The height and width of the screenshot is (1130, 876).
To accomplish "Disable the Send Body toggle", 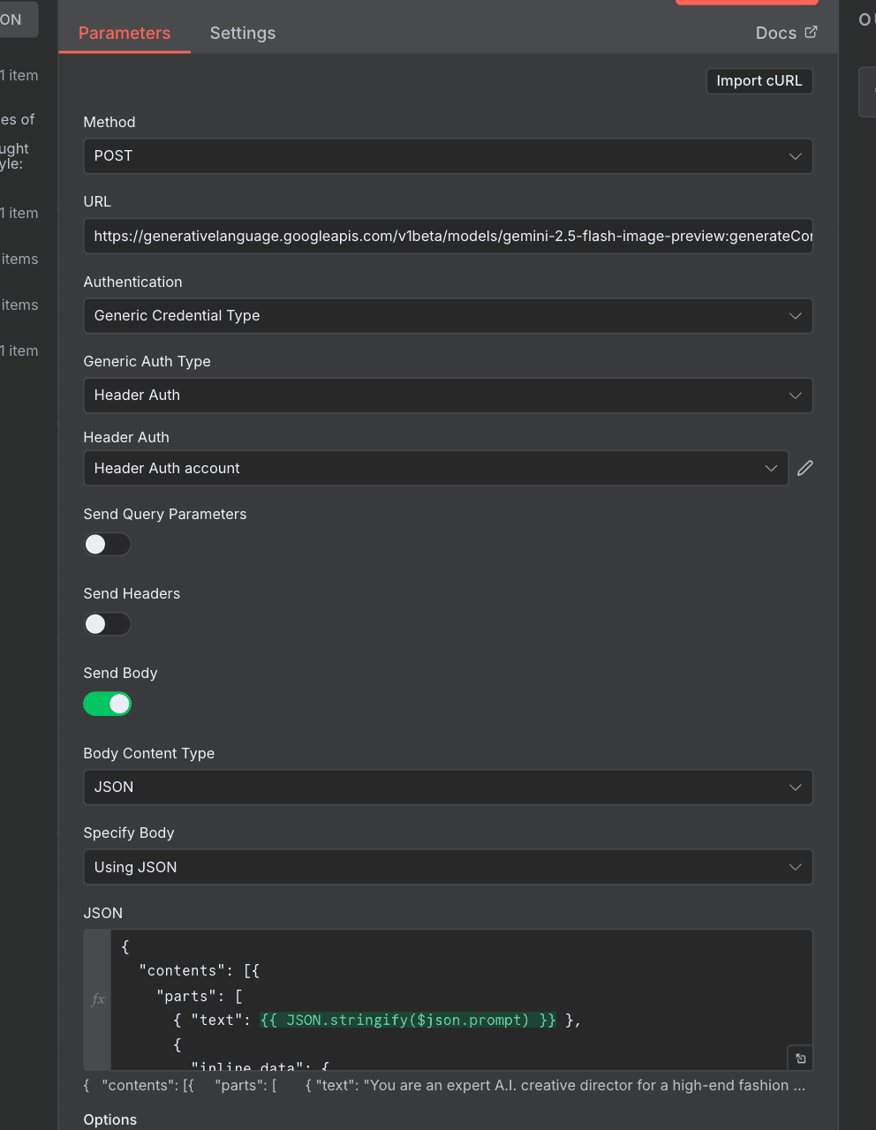I will (x=107, y=704).
